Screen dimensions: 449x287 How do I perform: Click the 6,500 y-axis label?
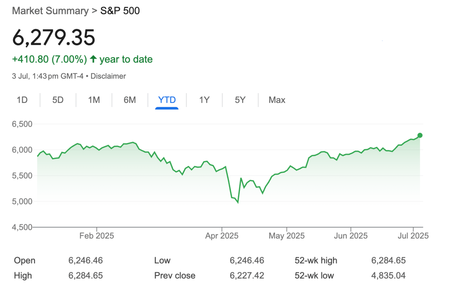(22, 124)
